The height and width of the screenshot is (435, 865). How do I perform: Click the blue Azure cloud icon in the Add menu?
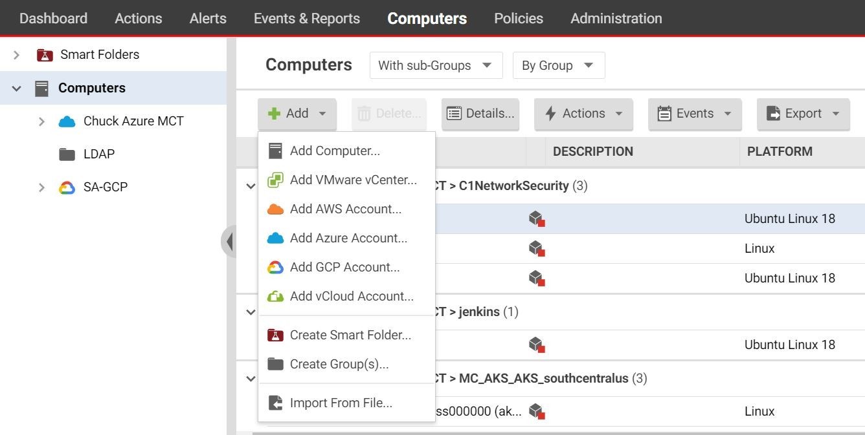(275, 239)
